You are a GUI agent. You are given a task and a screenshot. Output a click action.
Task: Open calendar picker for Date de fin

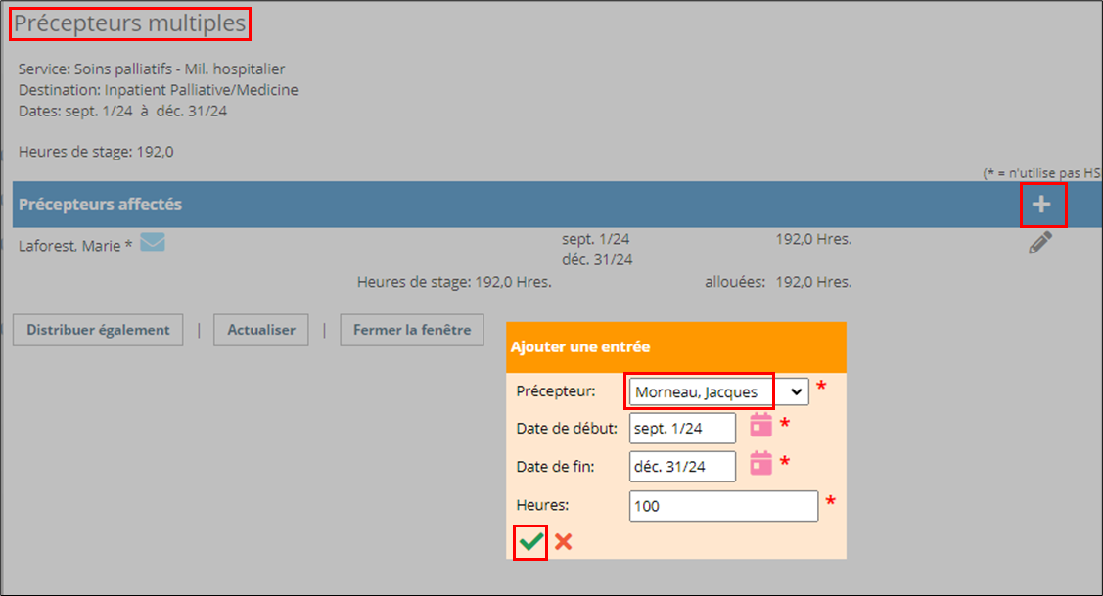coord(760,463)
